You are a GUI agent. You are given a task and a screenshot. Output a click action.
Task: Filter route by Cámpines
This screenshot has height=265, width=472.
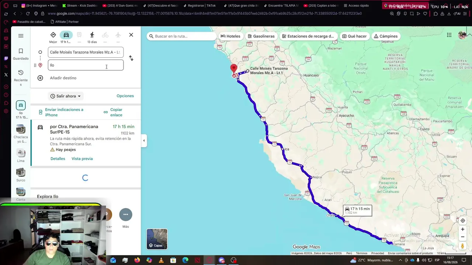coord(386,36)
